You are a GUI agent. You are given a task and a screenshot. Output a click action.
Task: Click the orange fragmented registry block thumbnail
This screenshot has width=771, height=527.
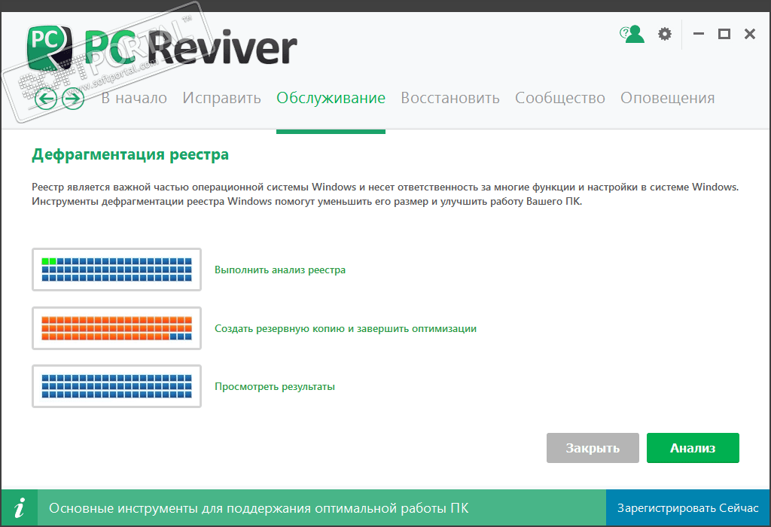click(117, 328)
